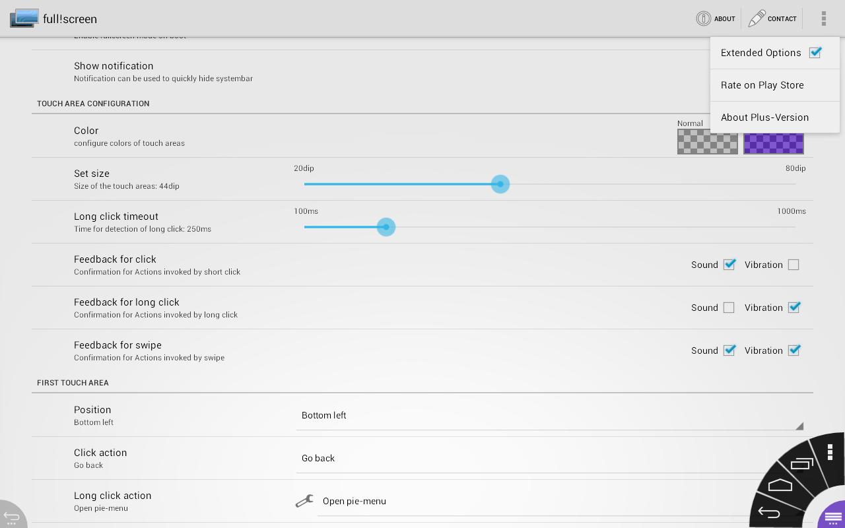Click TOUCH AREA CONFIGURATION section header

point(93,104)
